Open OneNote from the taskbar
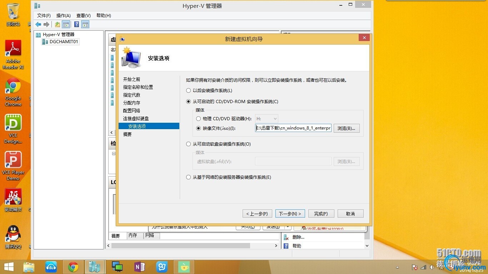Screen dimensions: 488x274 point(139,267)
